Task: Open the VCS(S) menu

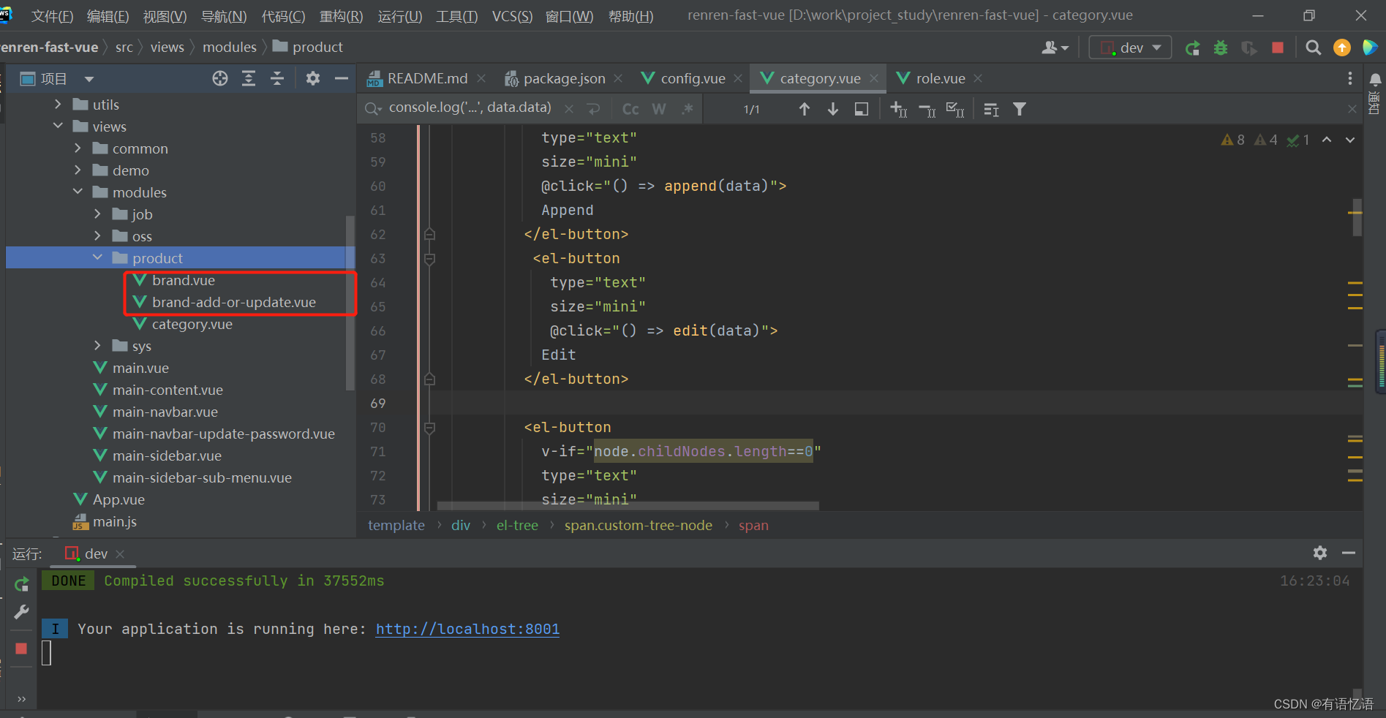Action: click(x=512, y=16)
